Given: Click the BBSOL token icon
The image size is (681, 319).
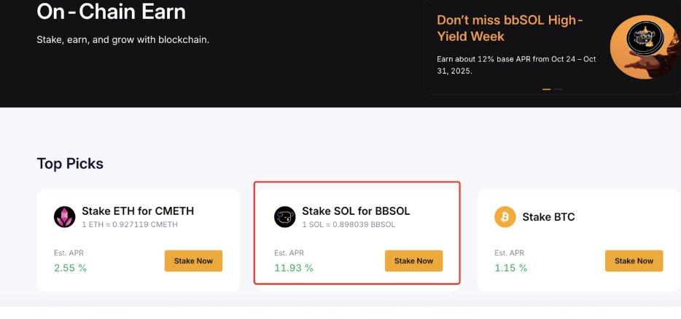Looking at the screenshot, I should point(285,217).
